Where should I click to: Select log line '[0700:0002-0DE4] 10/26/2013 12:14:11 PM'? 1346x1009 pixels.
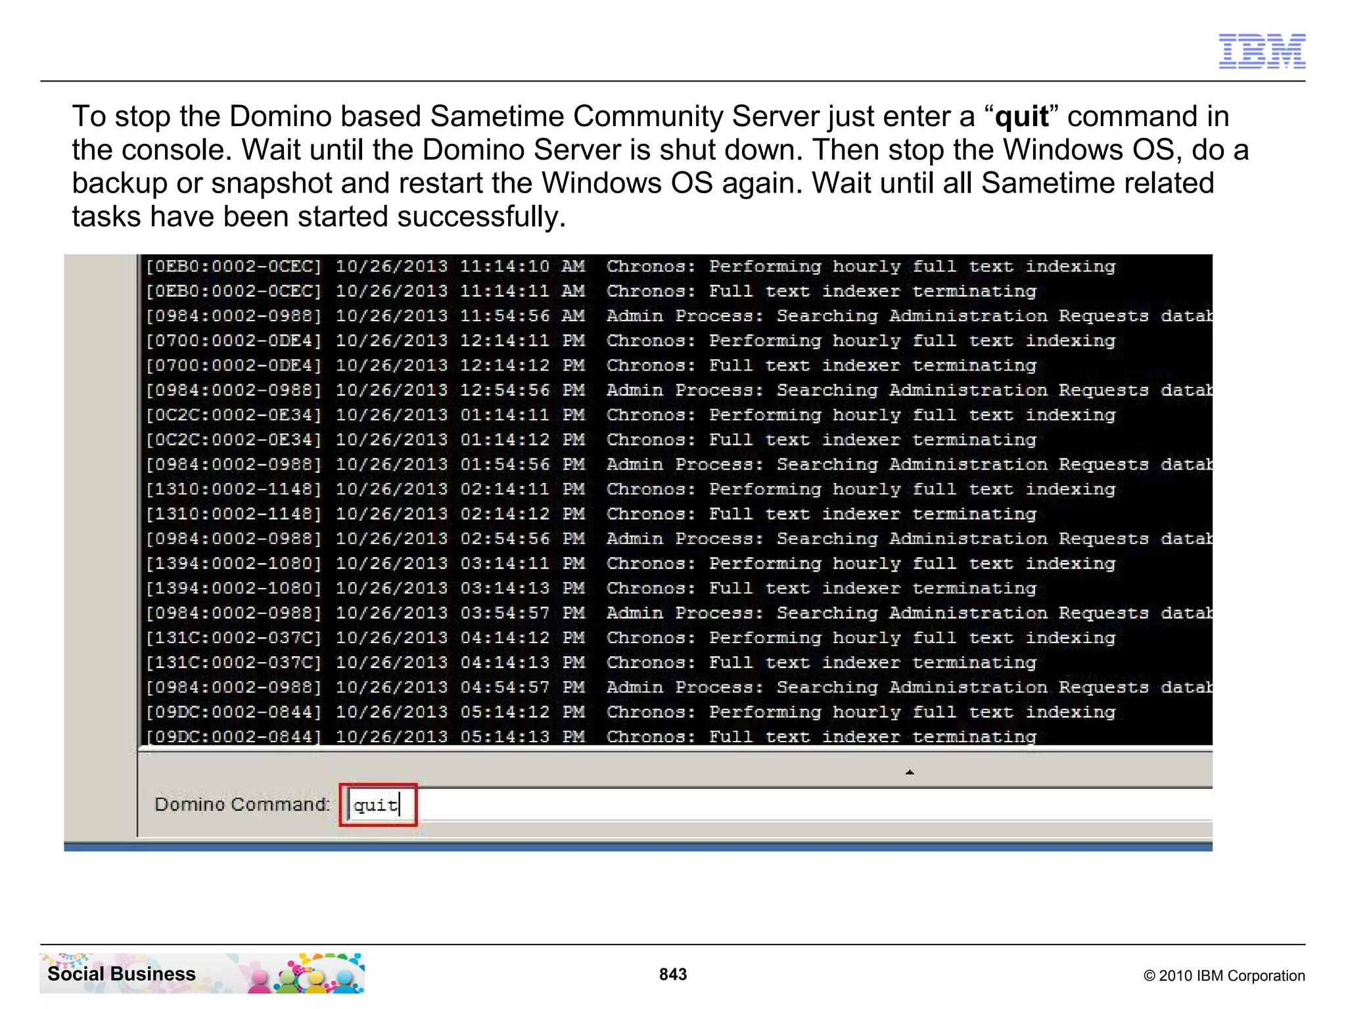[x=630, y=341]
